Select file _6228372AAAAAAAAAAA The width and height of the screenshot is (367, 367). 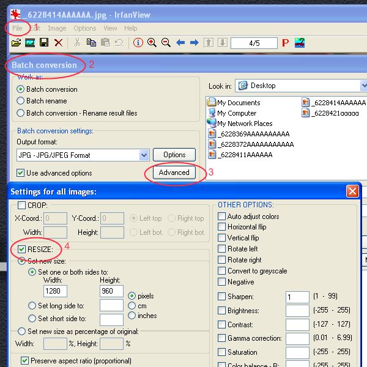tap(251, 144)
